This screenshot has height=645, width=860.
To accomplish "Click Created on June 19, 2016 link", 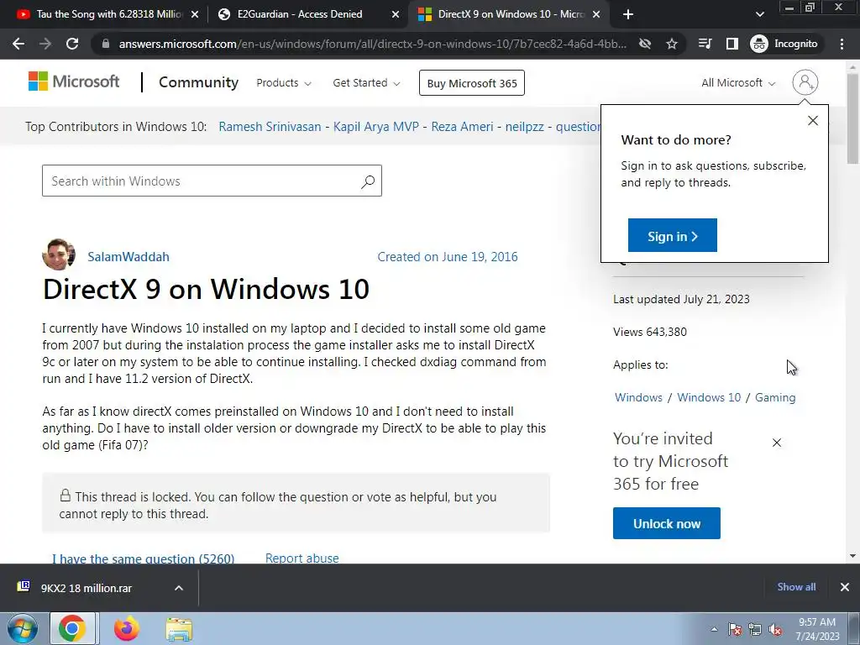I will click(448, 257).
